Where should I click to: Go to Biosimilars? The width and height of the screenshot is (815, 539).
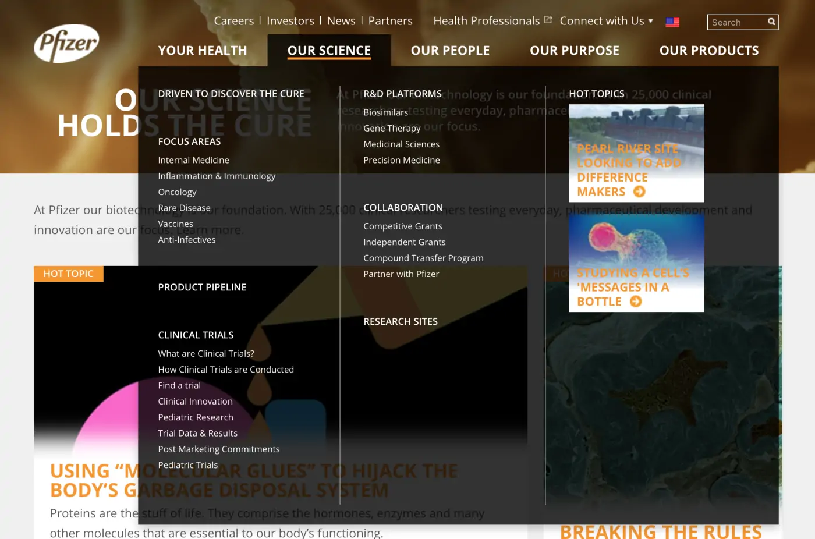pos(386,112)
